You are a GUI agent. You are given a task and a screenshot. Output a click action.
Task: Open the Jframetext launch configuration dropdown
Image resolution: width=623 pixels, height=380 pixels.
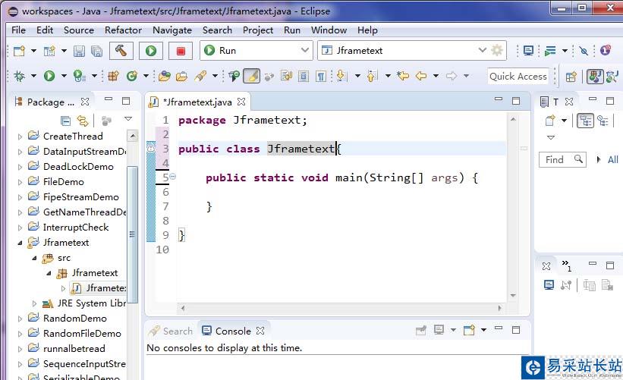(x=482, y=50)
